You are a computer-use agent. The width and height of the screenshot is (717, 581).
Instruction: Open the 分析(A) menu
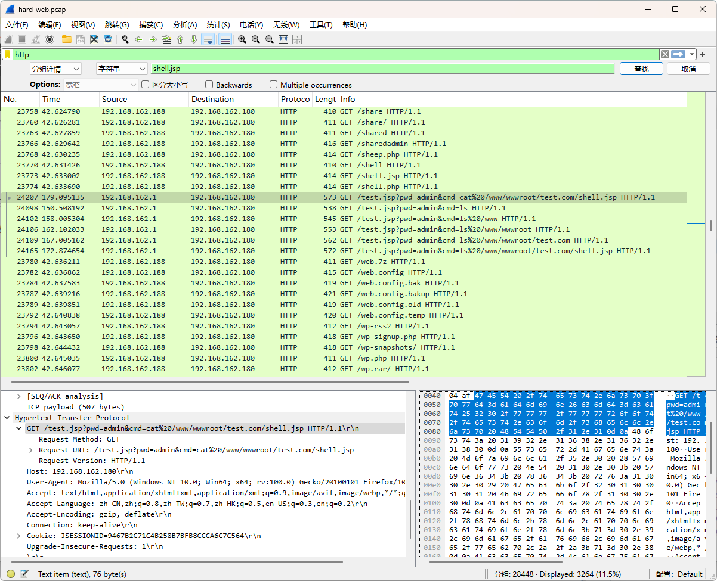[185, 25]
